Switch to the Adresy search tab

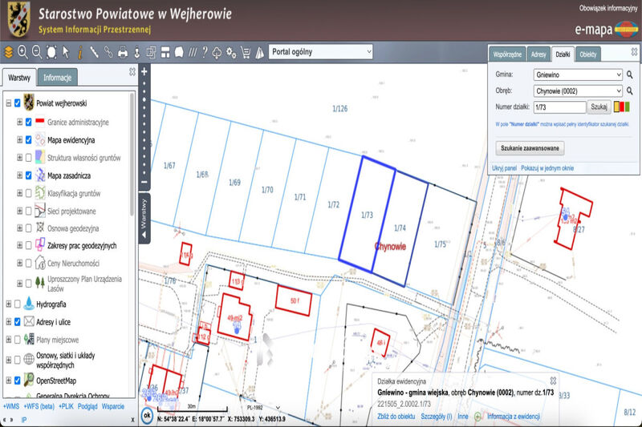point(538,54)
